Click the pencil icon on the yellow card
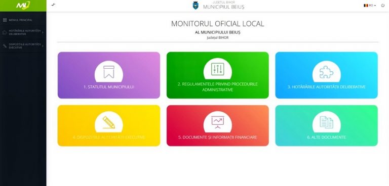 109,122
